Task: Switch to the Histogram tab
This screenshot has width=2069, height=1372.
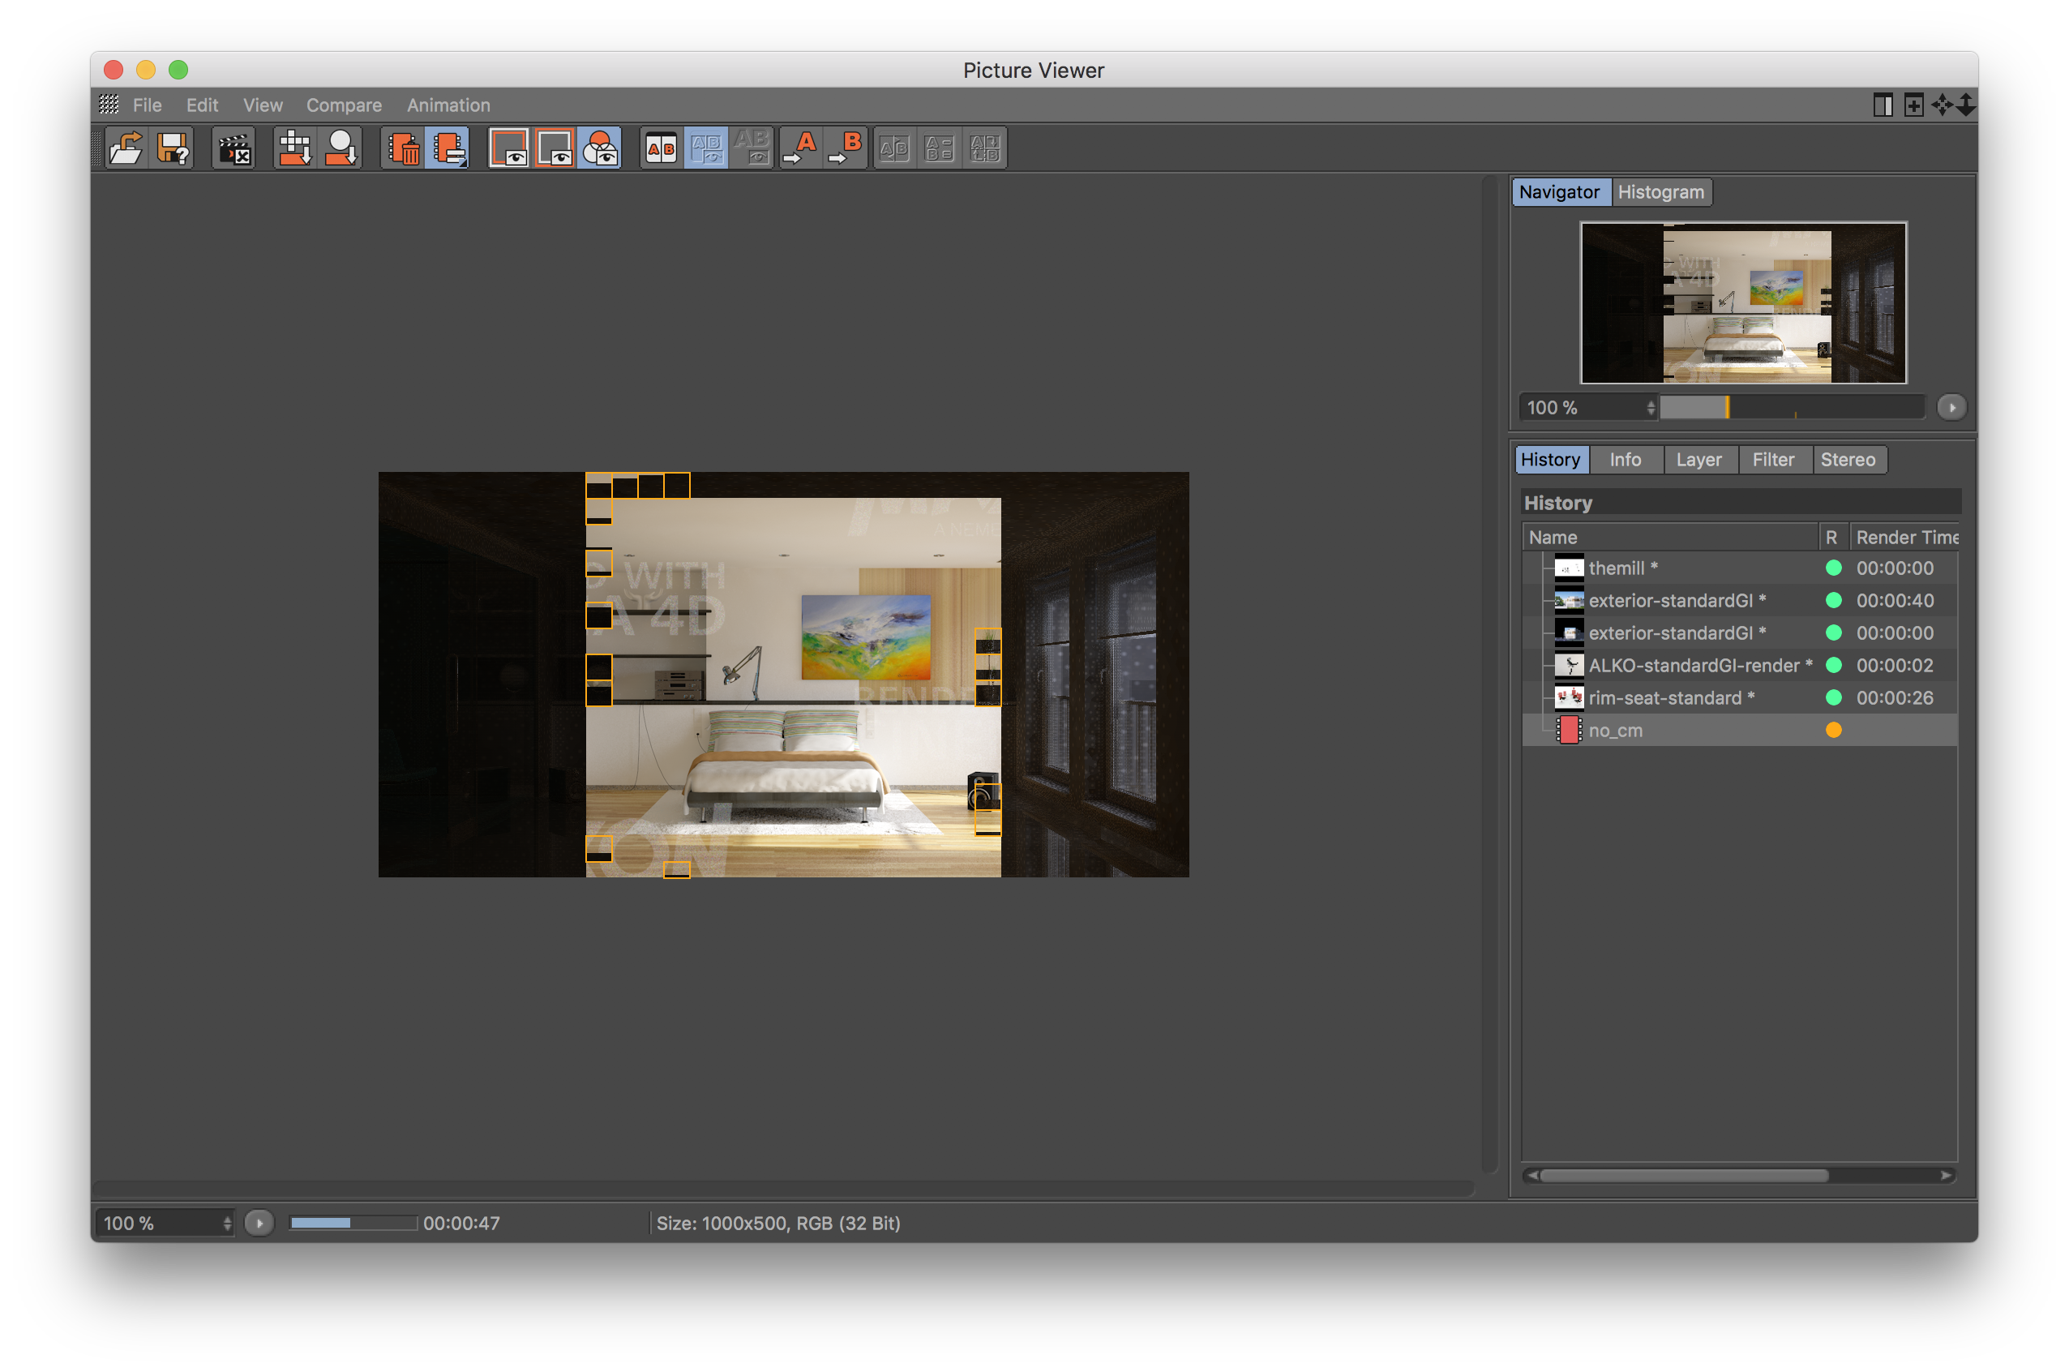Action: pyautogui.click(x=1660, y=191)
